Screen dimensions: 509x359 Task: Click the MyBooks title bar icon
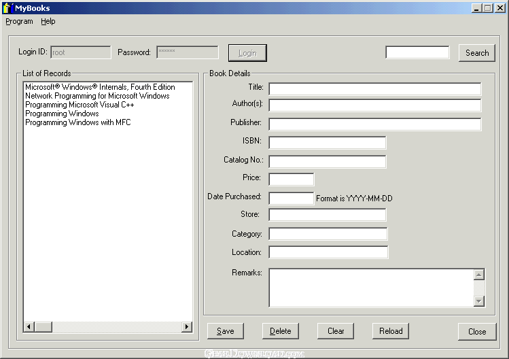click(x=7, y=7)
